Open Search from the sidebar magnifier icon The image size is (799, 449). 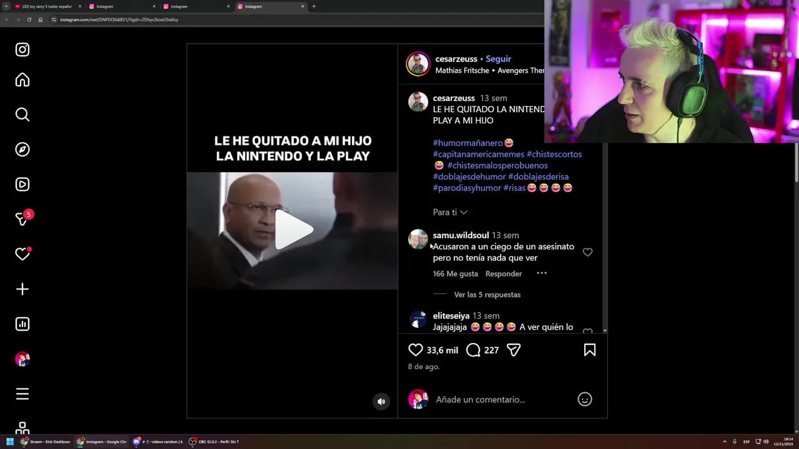point(22,115)
